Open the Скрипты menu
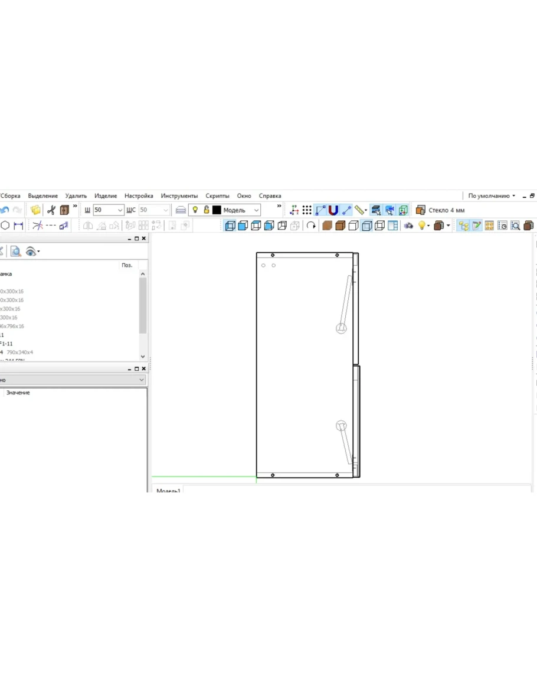Viewport: 537px width, 682px height. coord(217,196)
